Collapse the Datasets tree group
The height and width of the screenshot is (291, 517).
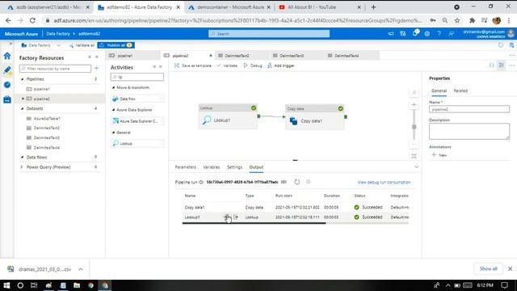[x=23, y=108]
